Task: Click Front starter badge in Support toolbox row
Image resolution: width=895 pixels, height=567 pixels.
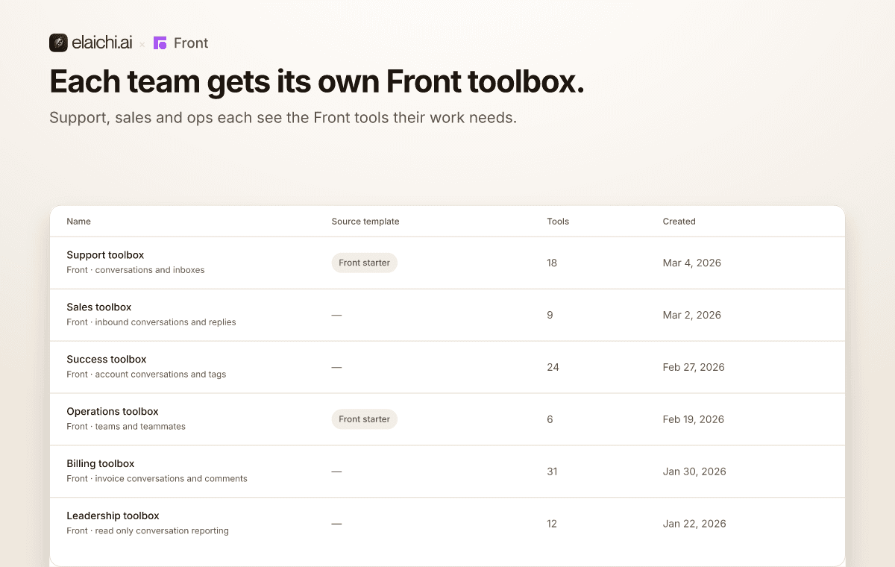Action: pyautogui.click(x=365, y=263)
